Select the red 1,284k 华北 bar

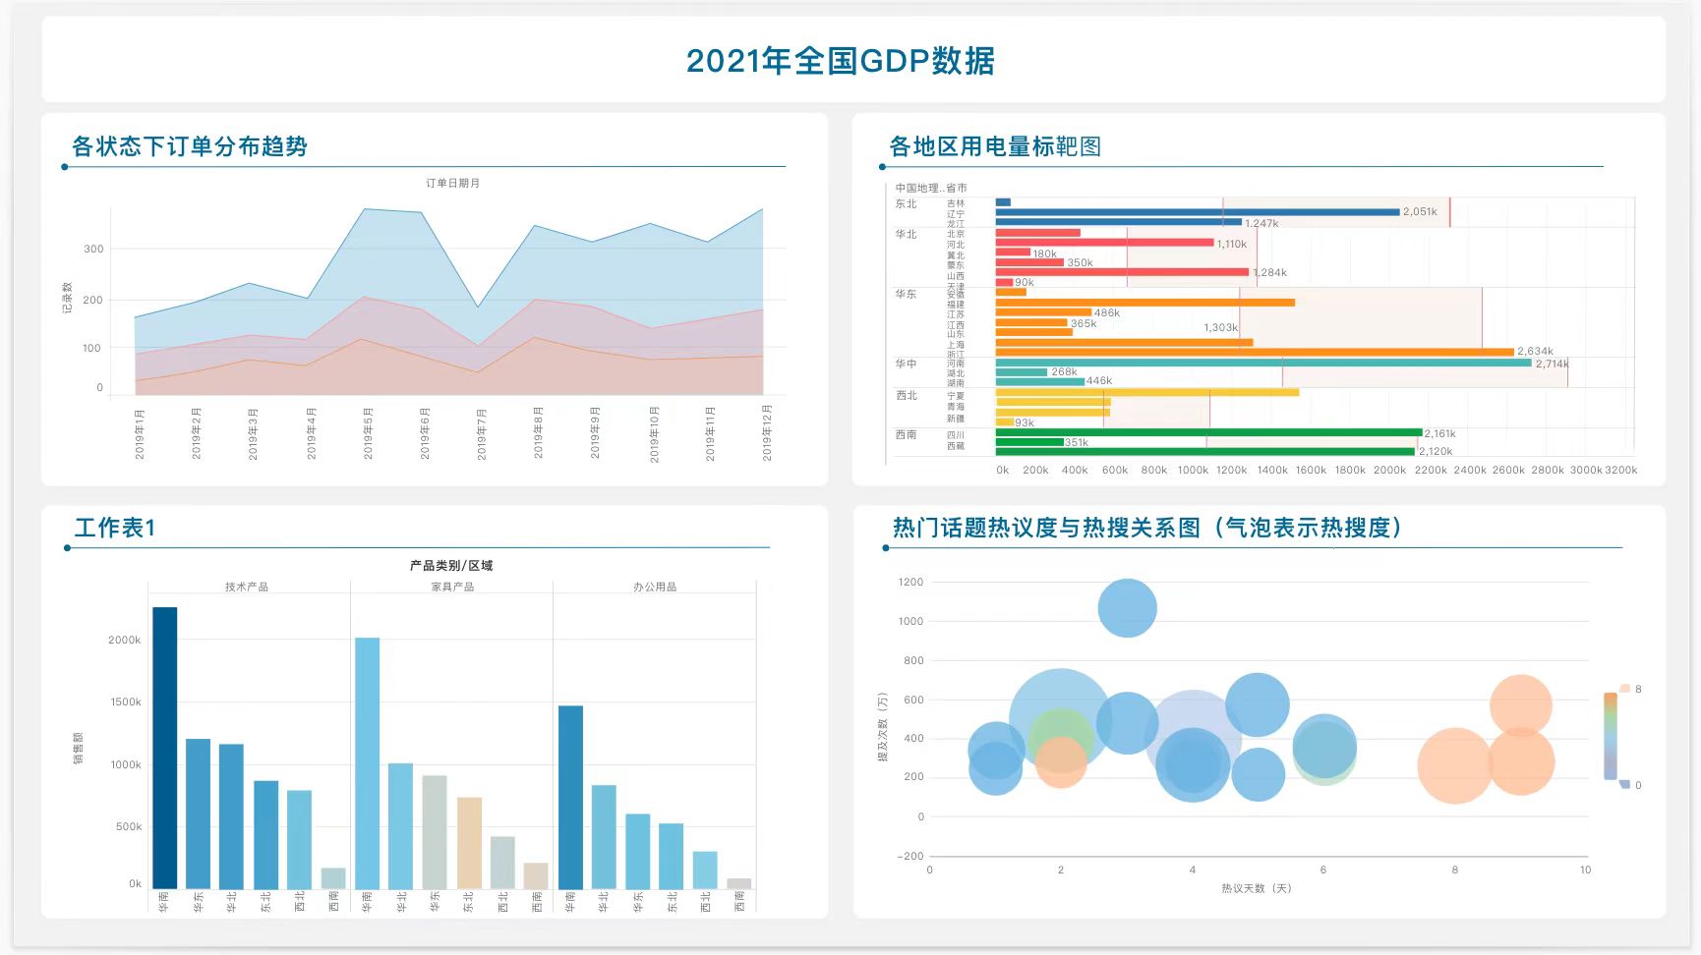click(x=1122, y=272)
